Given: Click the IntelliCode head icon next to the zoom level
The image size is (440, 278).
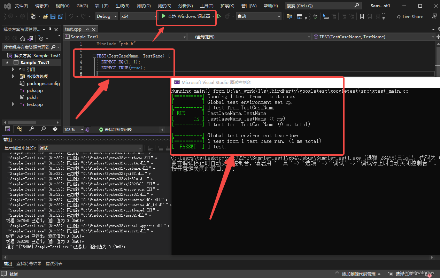Looking at the screenshot, I should click(88, 130).
